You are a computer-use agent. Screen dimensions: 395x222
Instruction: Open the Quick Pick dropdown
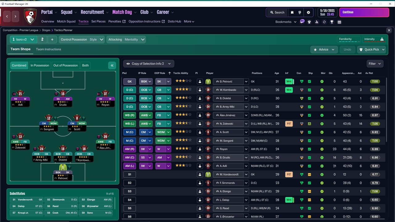tap(372, 50)
